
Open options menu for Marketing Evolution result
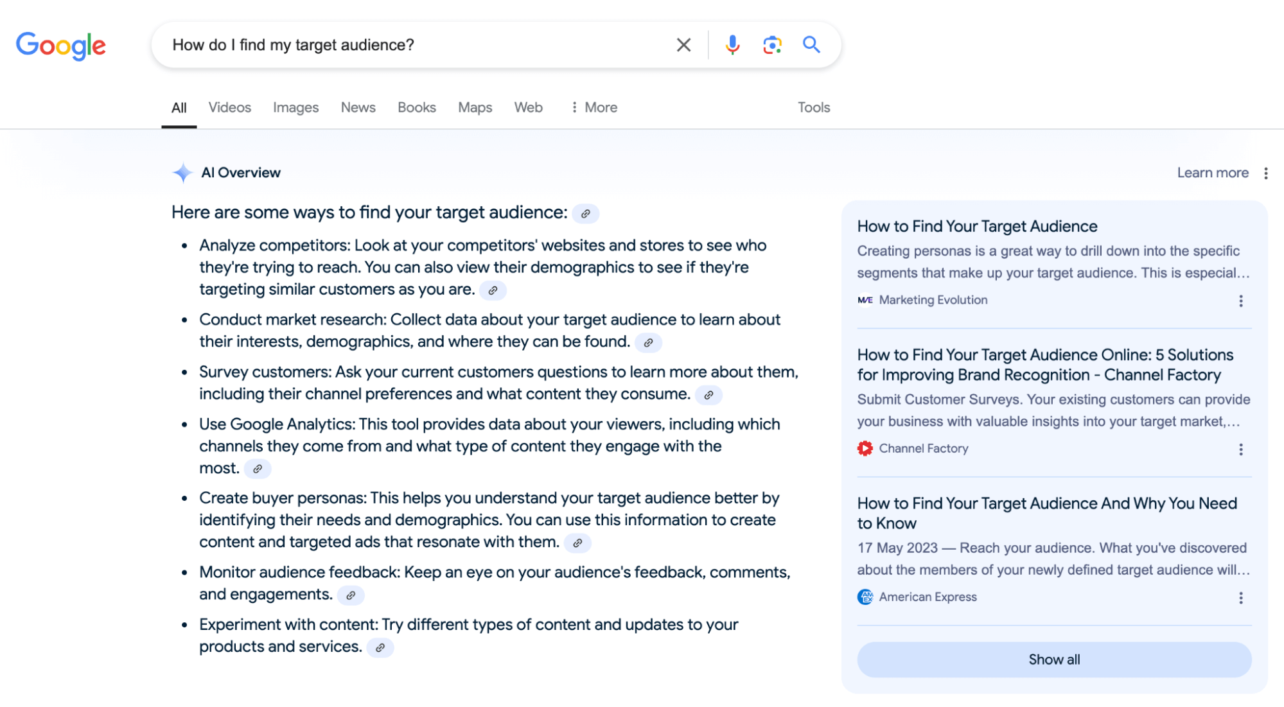click(1240, 301)
